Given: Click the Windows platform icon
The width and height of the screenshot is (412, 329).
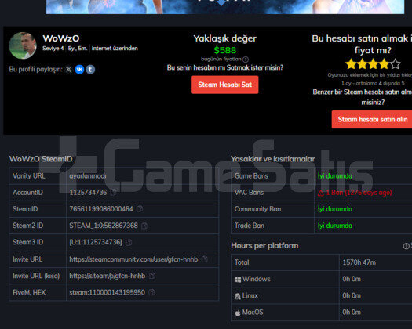Looking at the screenshot, I should 238,280.
